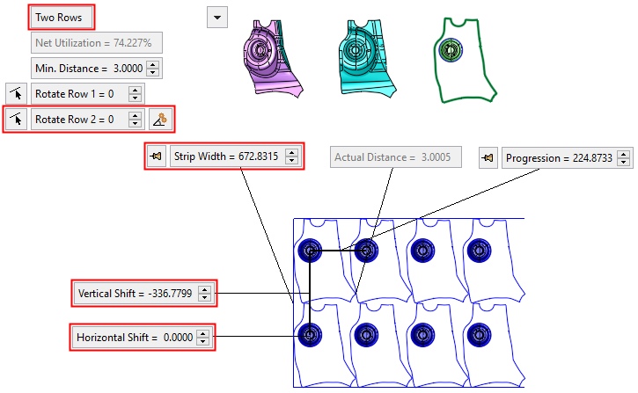Click the angle optimization icon next to Rotate Row 2
Viewport: 638px width, 393px height.
[x=160, y=120]
